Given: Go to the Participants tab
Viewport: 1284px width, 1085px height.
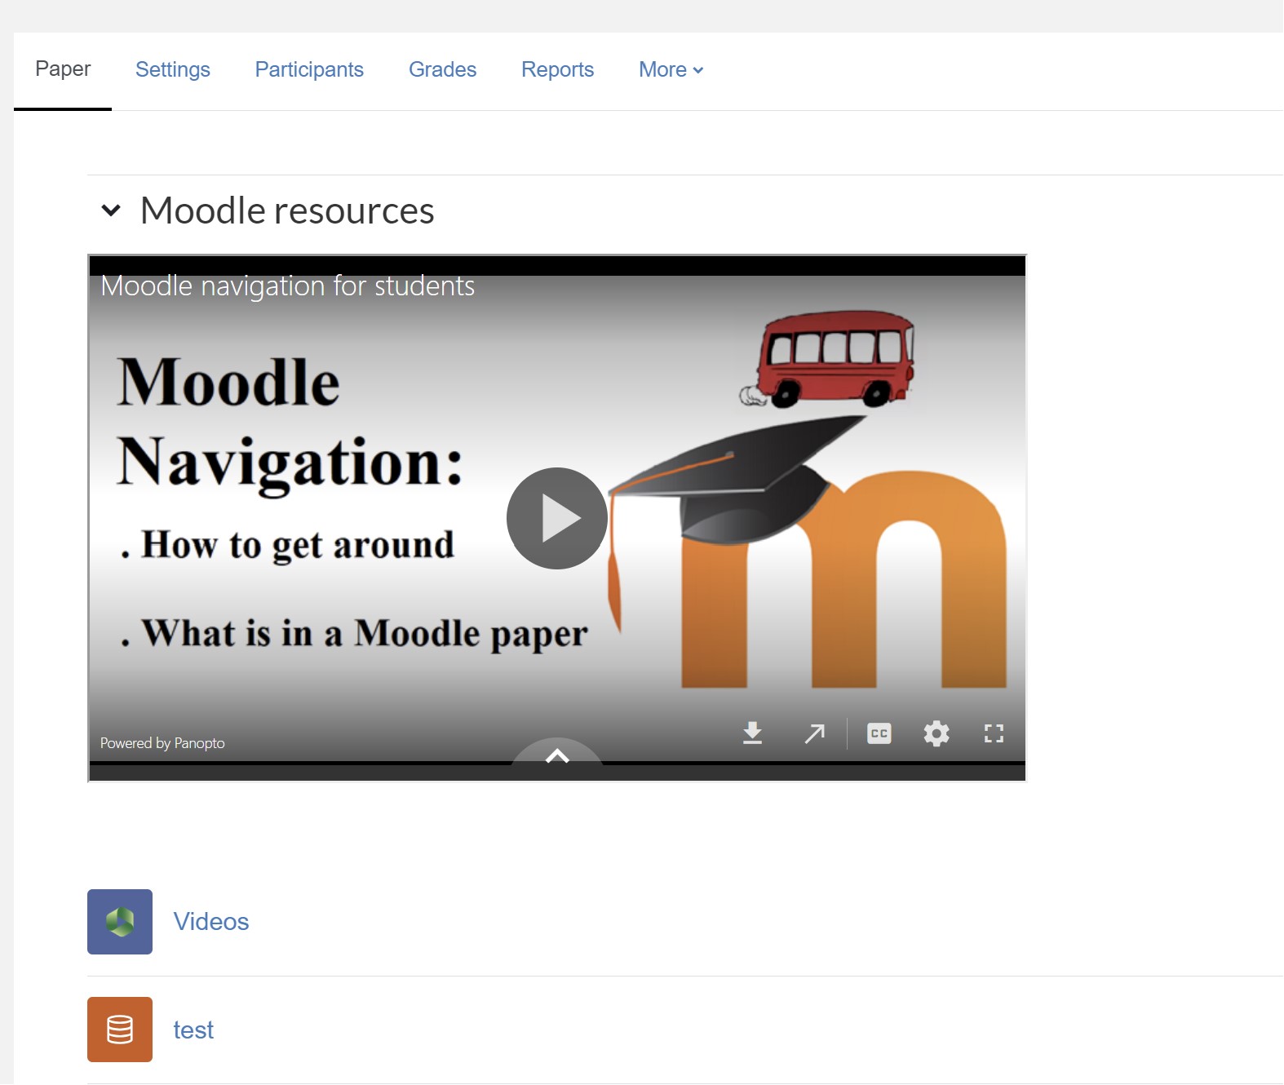Looking at the screenshot, I should click(309, 70).
